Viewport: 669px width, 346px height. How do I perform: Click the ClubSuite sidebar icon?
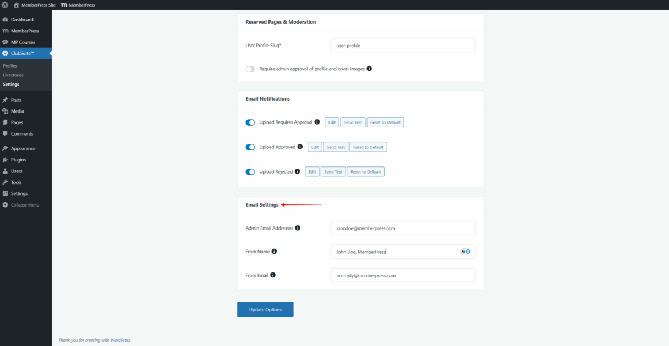click(6, 53)
